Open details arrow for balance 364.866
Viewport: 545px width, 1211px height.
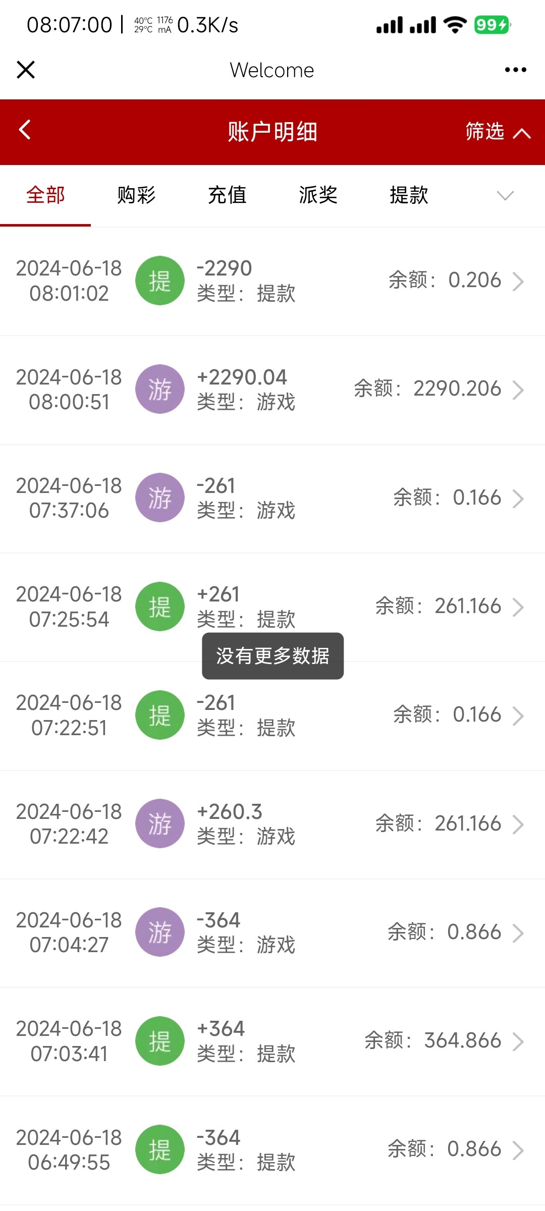click(518, 1041)
